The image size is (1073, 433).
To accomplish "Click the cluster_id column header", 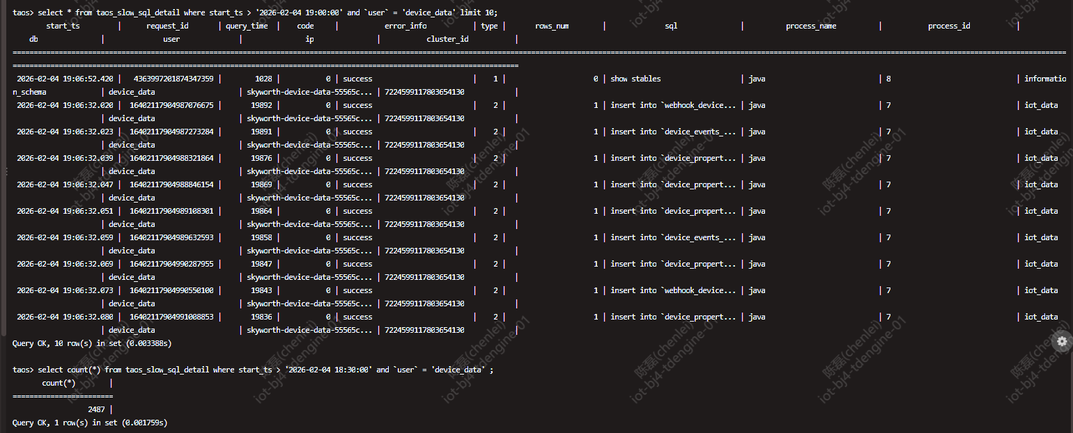I will pyautogui.click(x=447, y=39).
